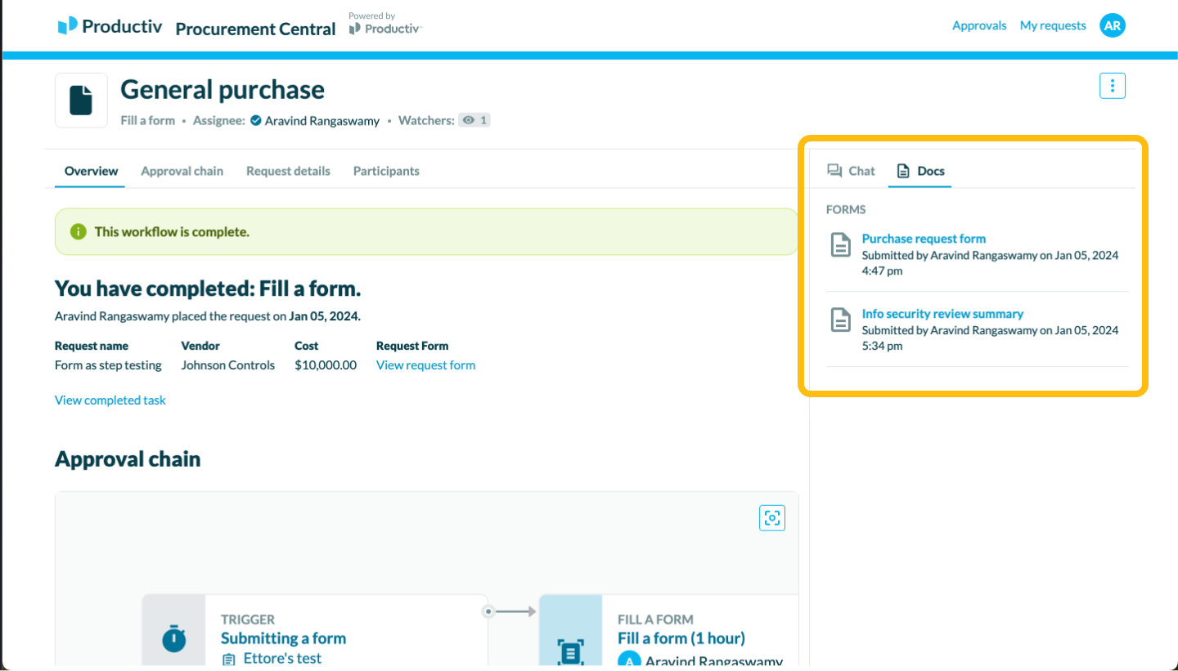Select the Docs tab
Image resolution: width=1178 pixels, height=671 pixels.
coord(920,171)
